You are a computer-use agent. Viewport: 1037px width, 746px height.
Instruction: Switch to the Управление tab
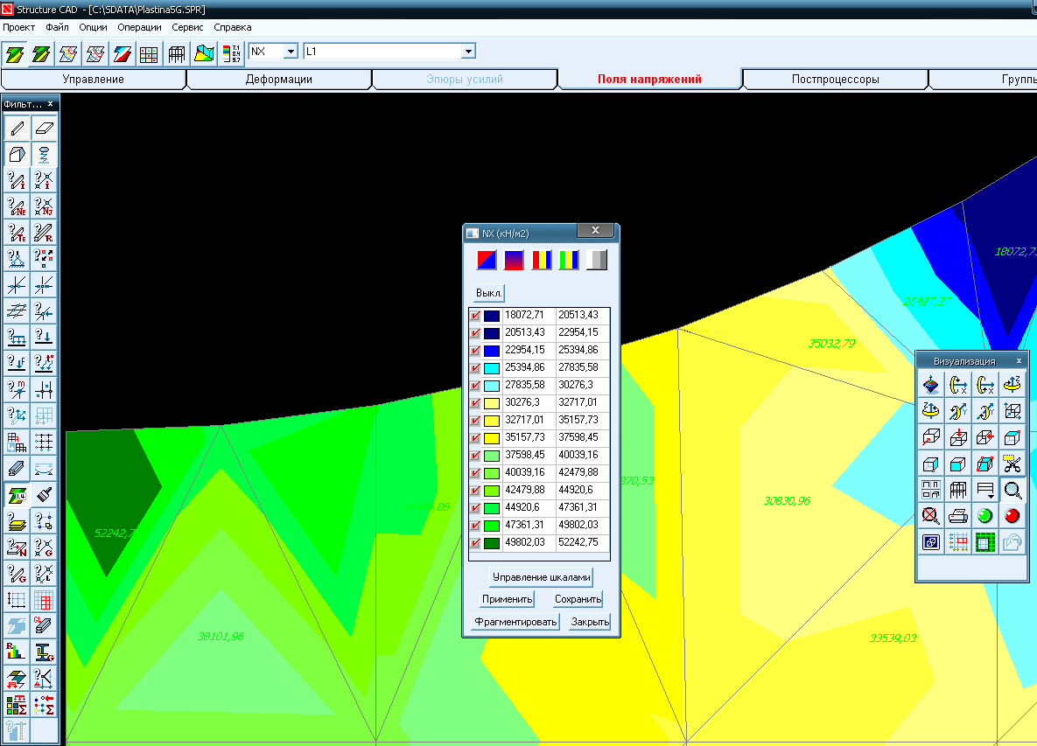[94, 80]
